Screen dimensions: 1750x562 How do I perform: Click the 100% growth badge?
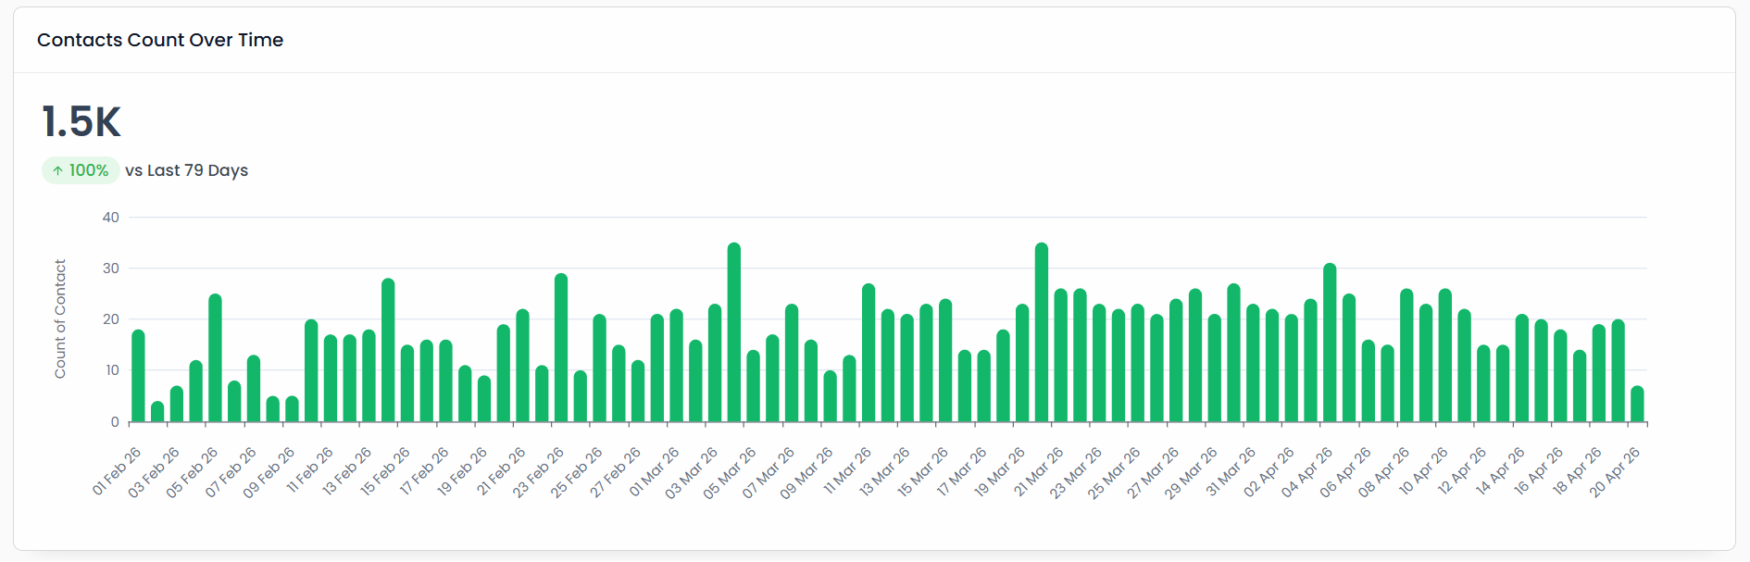pos(81,170)
